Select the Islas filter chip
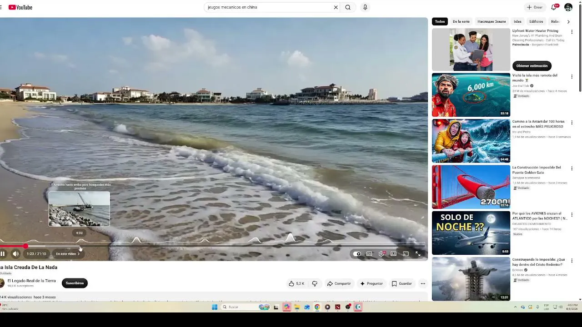 pyautogui.click(x=517, y=21)
